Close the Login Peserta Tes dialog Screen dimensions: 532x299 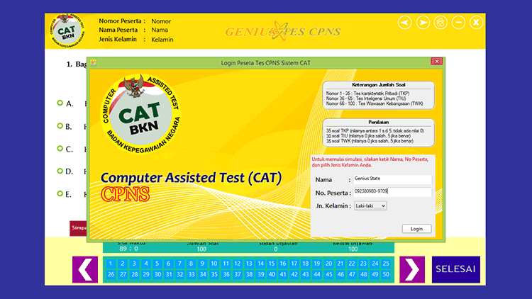[x=437, y=61]
